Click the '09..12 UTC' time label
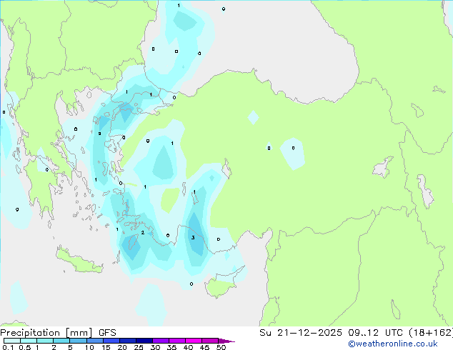The height and width of the screenshot is (350, 453). coord(374,333)
